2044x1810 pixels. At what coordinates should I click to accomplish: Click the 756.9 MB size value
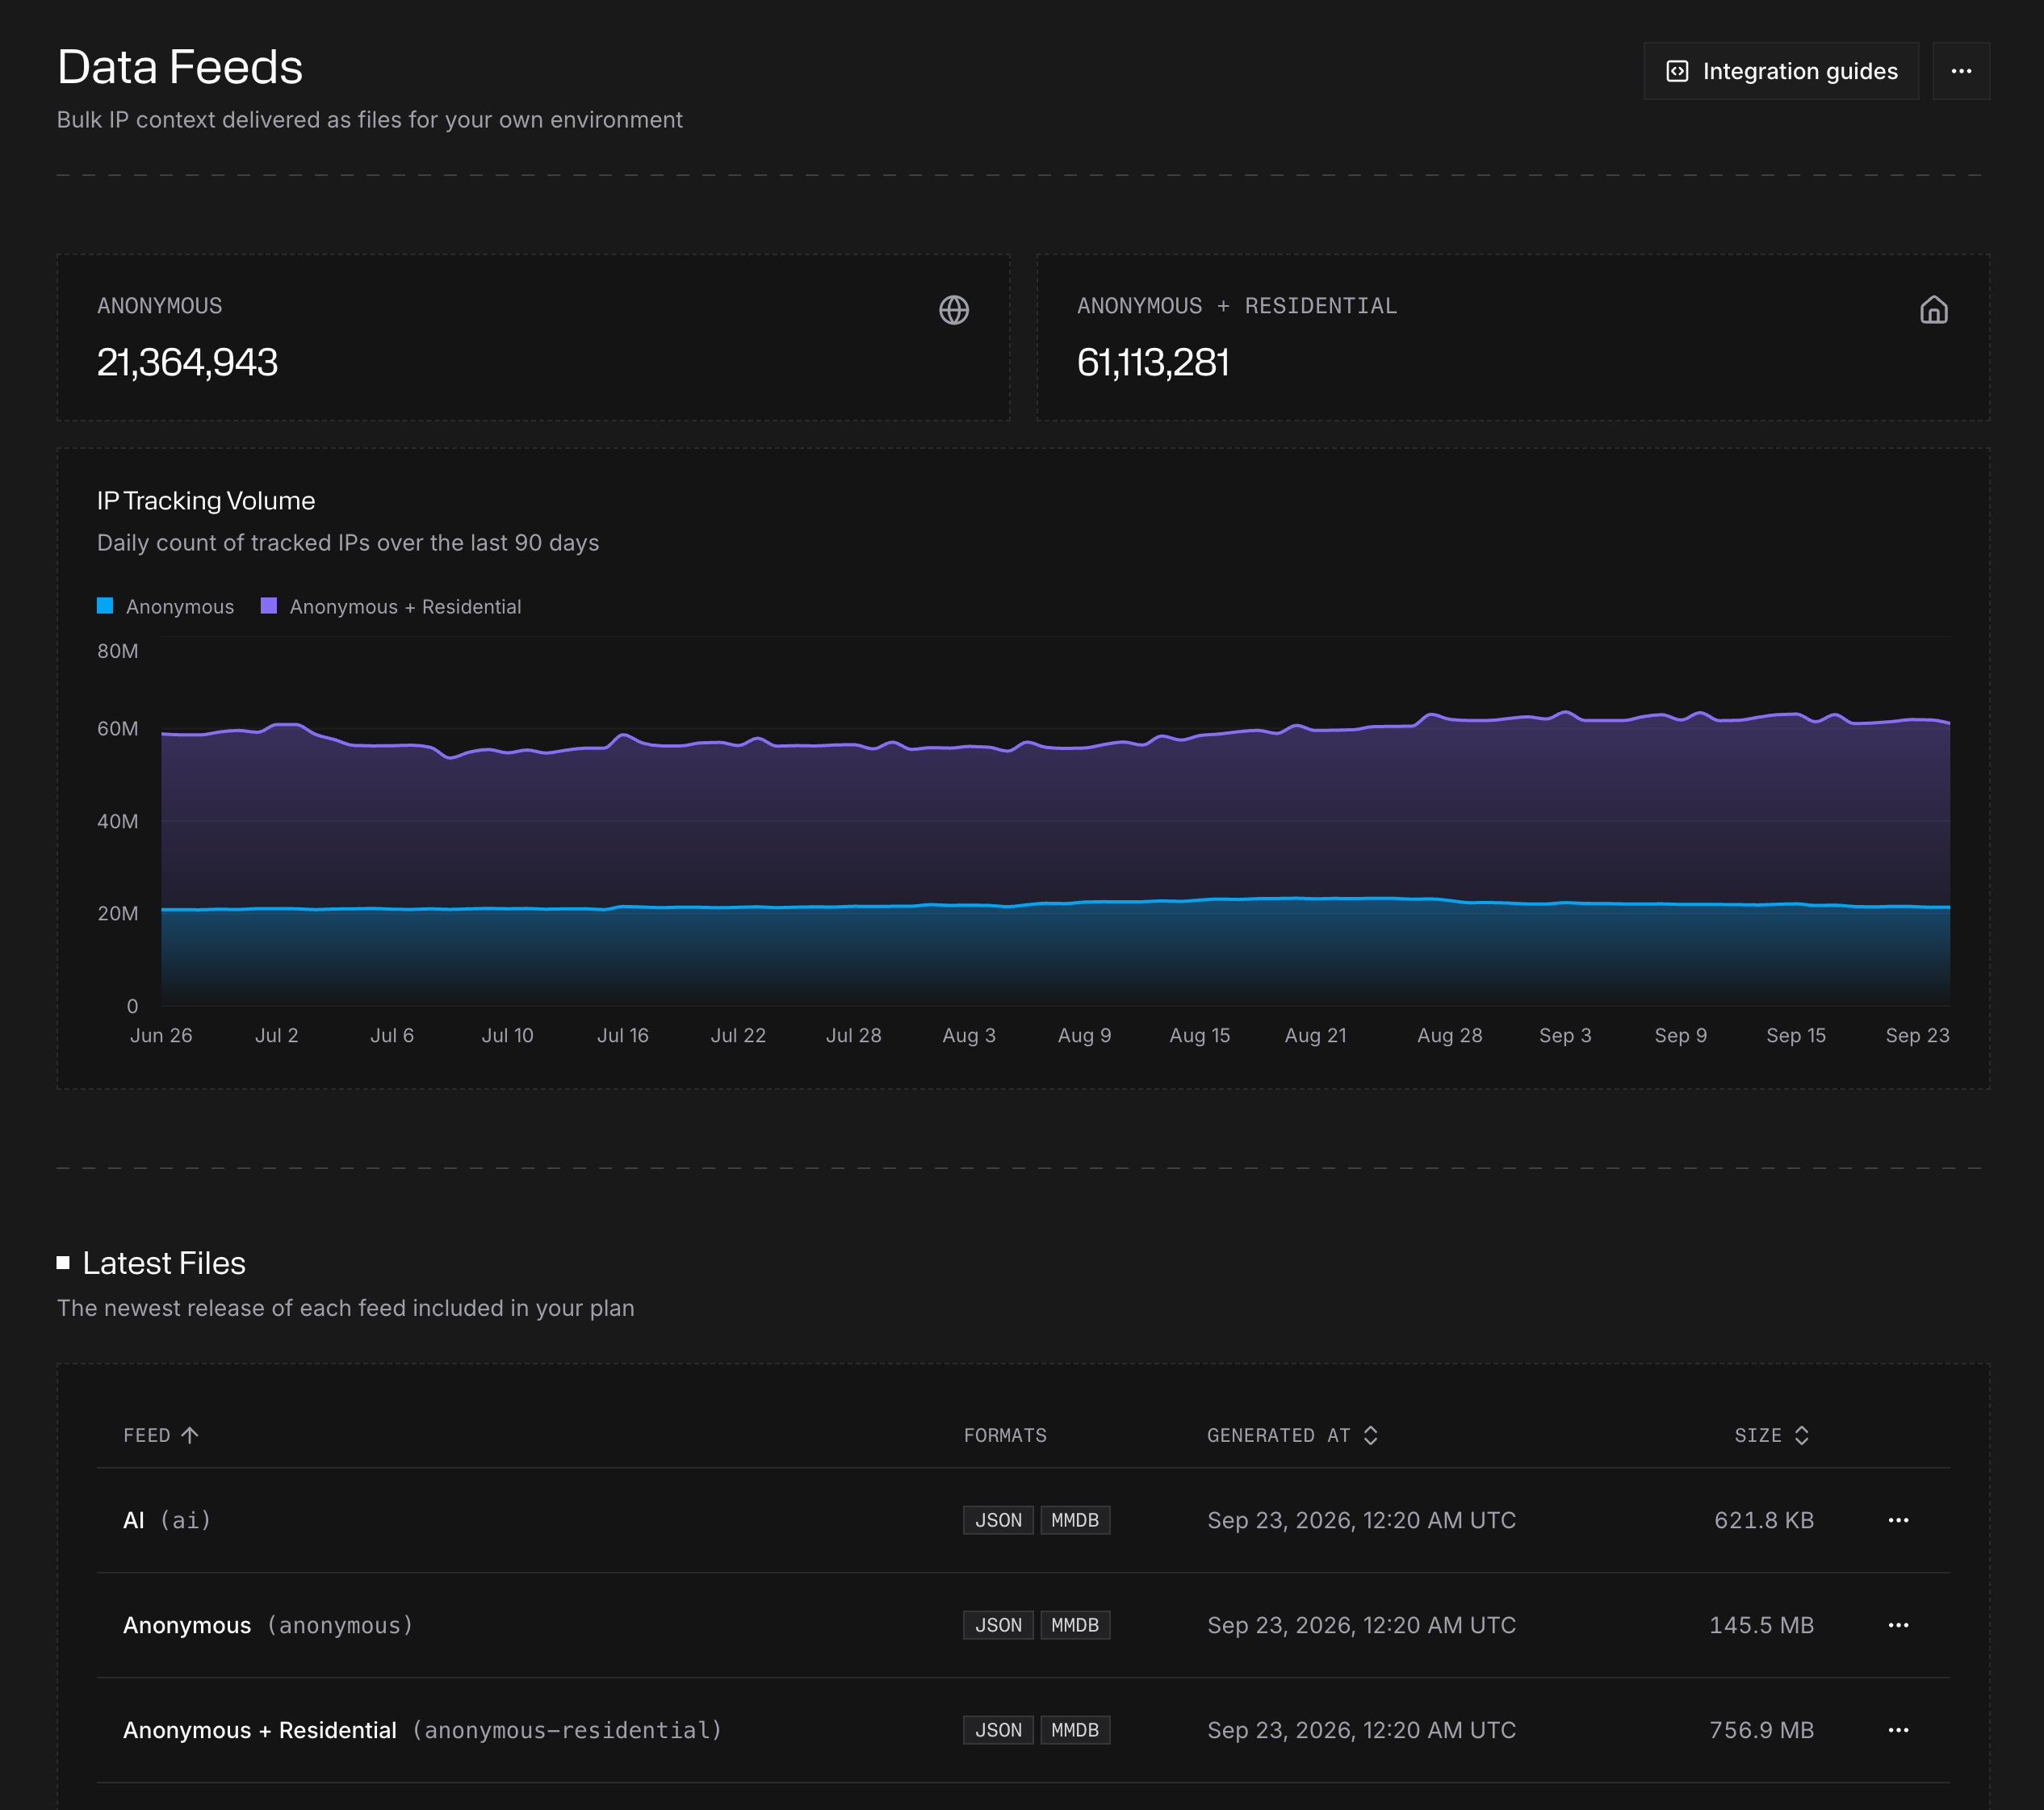[1761, 1730]
